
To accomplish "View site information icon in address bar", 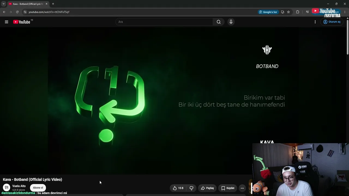I will click(25, 12).
